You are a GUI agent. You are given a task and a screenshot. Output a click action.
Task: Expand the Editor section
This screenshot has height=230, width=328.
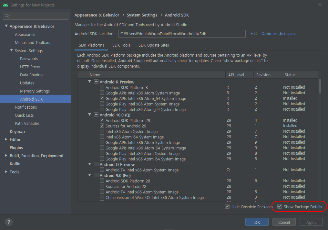[6, 139]
